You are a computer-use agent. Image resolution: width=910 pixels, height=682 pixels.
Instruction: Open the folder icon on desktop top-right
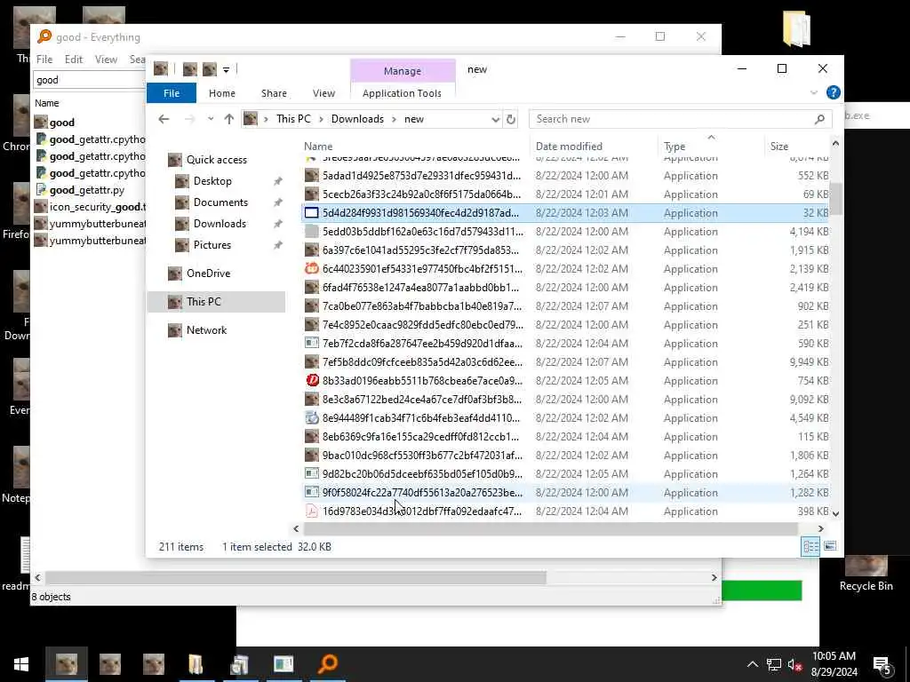point(796,28)
